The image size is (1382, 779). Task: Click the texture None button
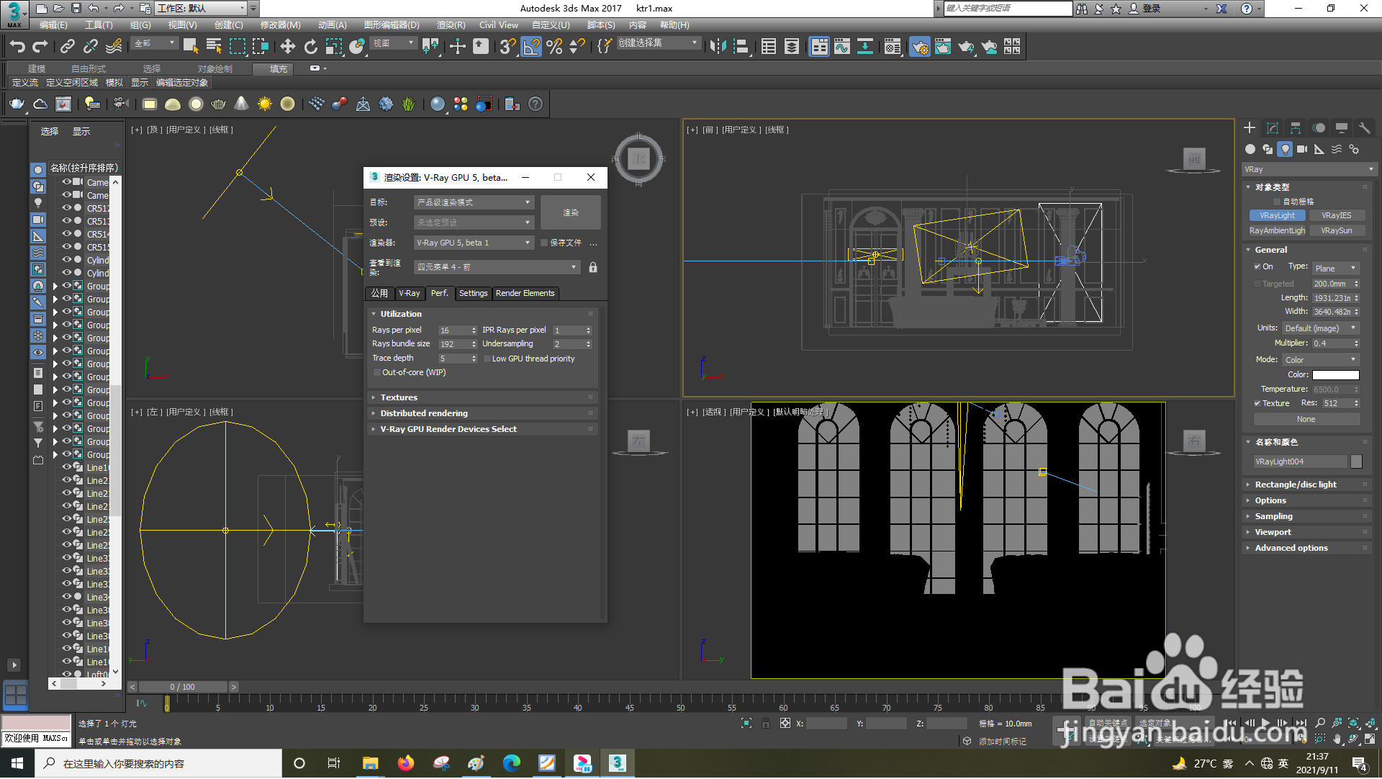pyautogui.click(x=1306, y=419)
